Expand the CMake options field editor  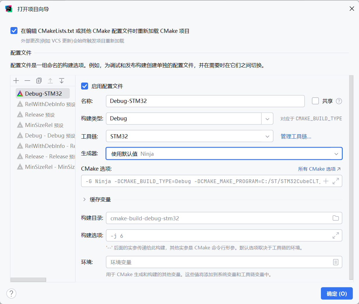click(336, 181)
